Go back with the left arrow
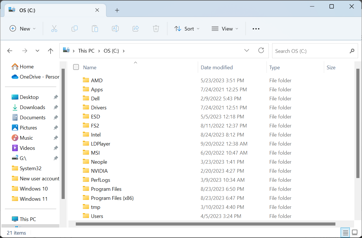 coord(10,51)
